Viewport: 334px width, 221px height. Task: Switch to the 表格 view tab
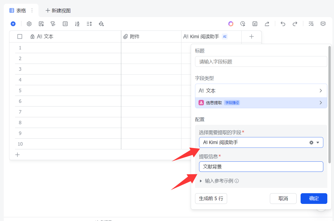(x=21, y=10)
